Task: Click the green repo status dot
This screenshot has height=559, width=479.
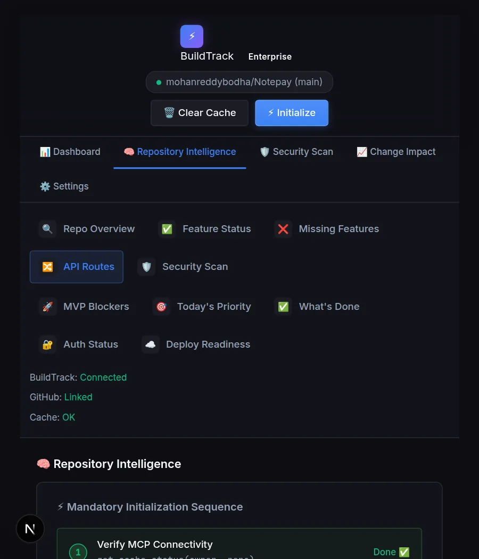Action: [159, 83]
